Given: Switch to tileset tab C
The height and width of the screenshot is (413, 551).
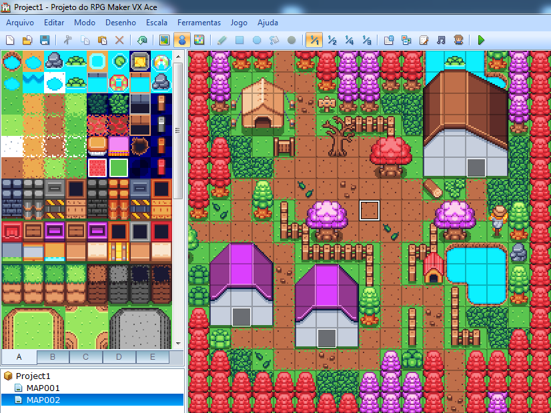Looking at the screenshot, I should pos(86,357).
